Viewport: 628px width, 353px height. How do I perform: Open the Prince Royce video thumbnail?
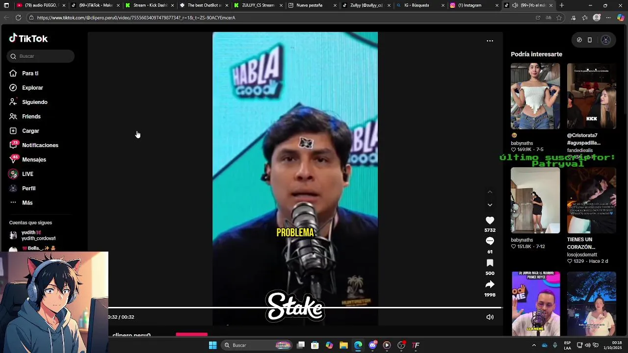(x=535, y=304)
